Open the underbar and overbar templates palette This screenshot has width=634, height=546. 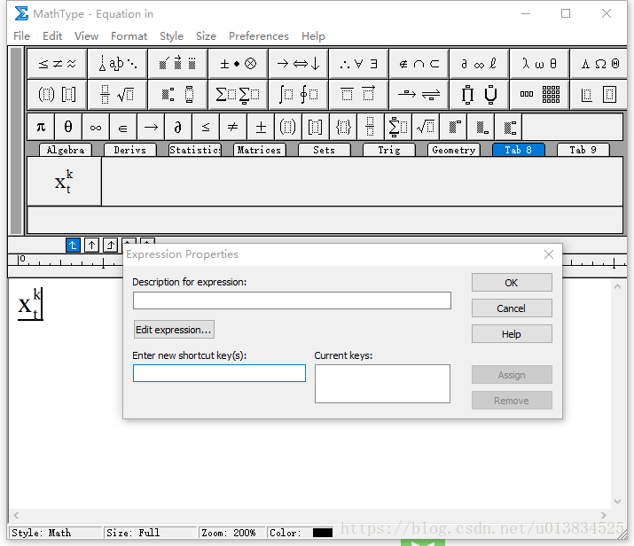(x=358, y=95)
